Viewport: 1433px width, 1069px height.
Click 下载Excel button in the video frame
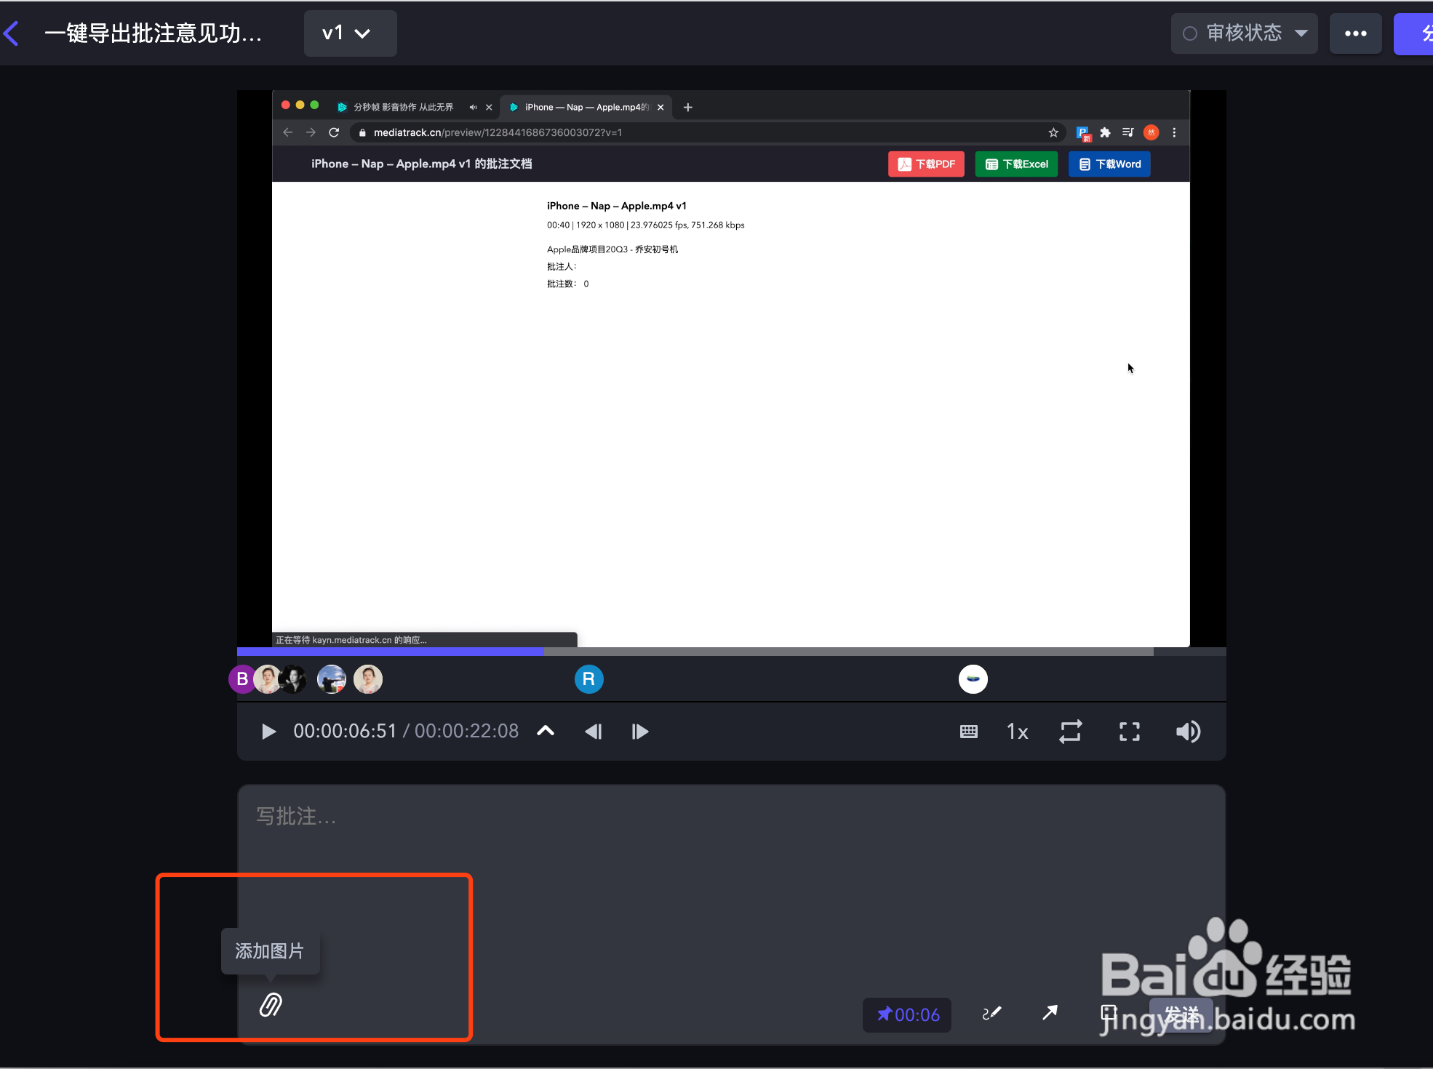point(1016,164)
